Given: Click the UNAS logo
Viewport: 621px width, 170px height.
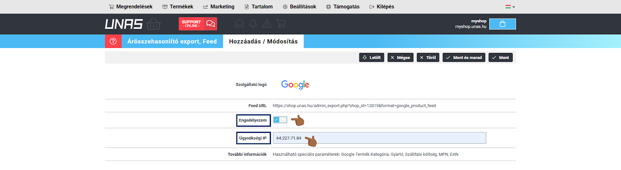Looking at the screenshot, I should point(133,24).
